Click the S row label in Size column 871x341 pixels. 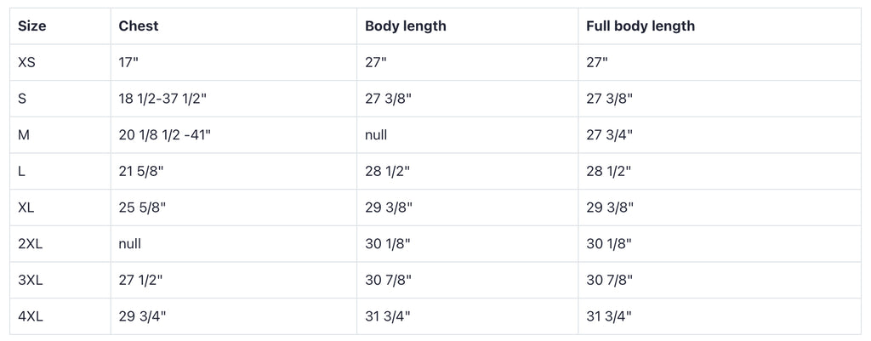(23, 99)
